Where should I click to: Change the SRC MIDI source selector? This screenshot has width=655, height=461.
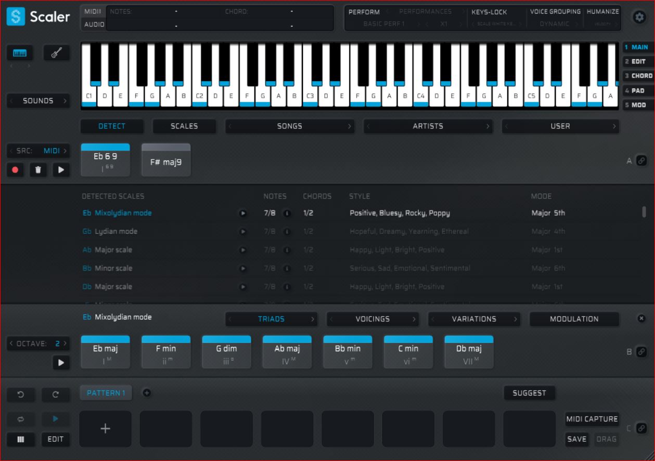click(x=38, y=151)
